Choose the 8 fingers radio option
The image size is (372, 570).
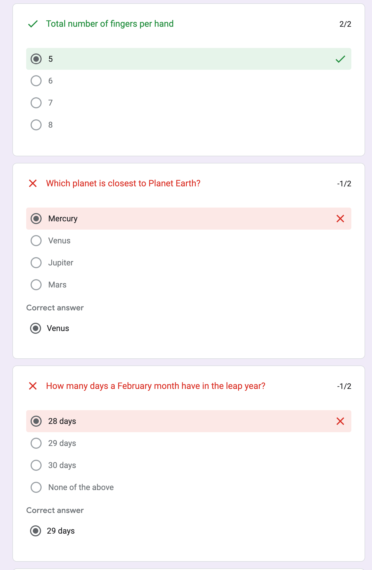click(x=36, y=125)
